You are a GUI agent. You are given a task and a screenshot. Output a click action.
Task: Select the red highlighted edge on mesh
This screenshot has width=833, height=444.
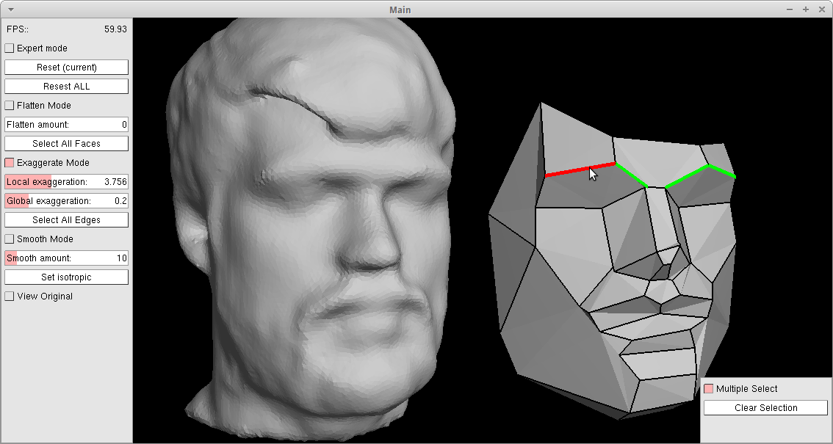click(x=573, y=170)
